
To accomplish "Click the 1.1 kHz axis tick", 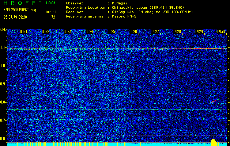I will coord(3,48).
